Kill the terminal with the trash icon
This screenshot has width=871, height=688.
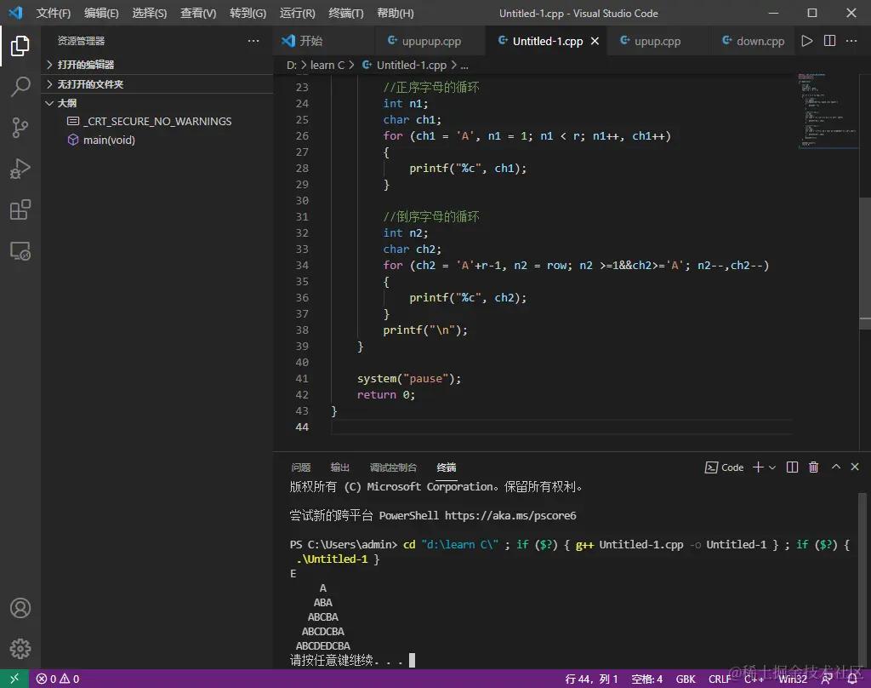[813, 467]
